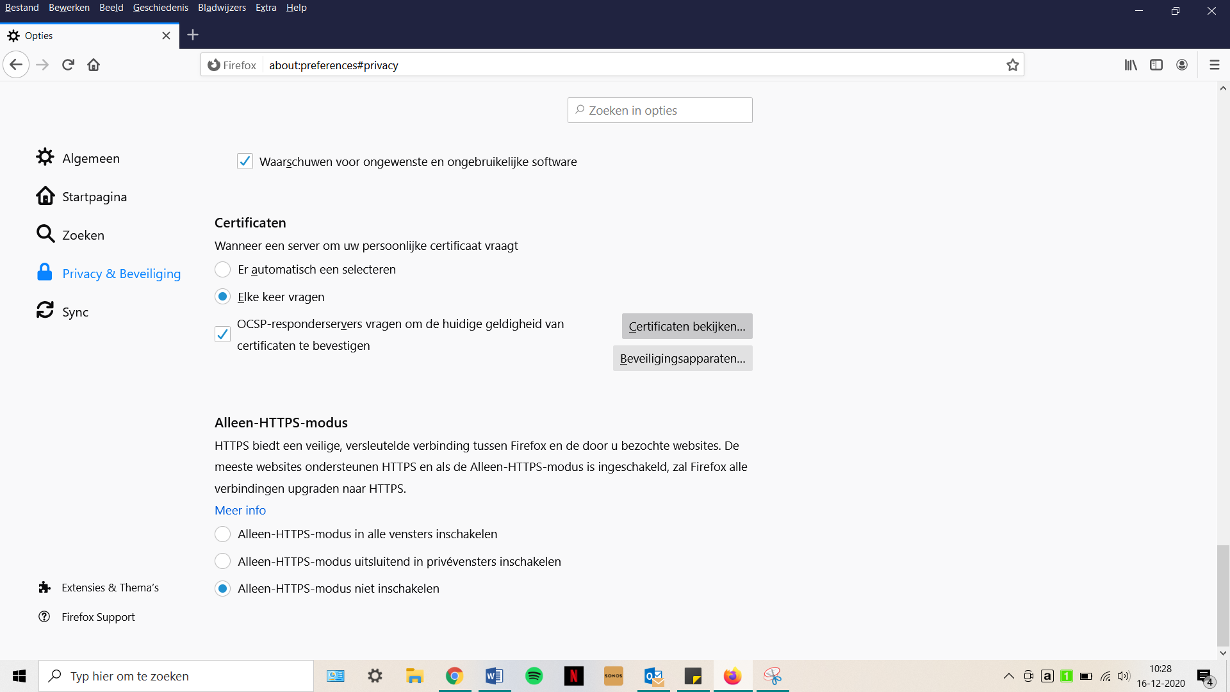Viewport: 1230px width, 692px height.
Task: Reload the current page
Action: tap(68, 65)
